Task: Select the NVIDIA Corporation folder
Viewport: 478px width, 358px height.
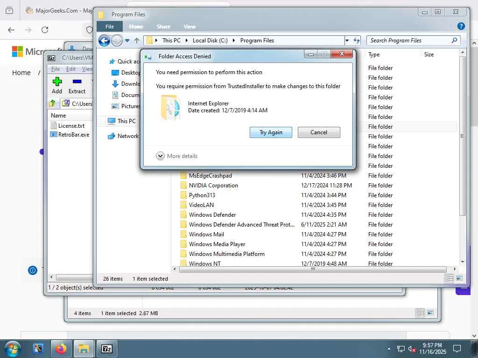Action: point(213,186)
